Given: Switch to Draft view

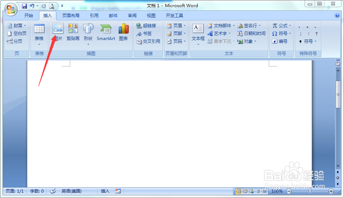Looking at the screenshot, I should tap(265, 192).
